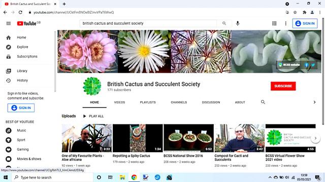Viewport: 325px width, 182px height.
Task: Click the search magnifier button
Action: click(224, 23)
